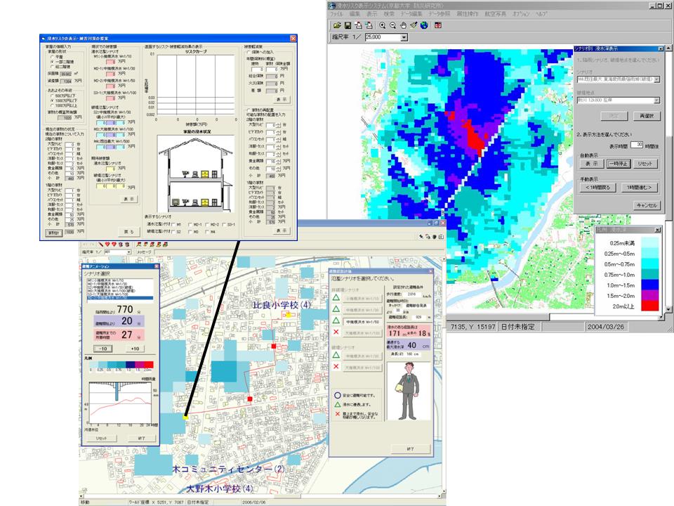Click red 2.0m以上 legend swatch
The width and height of the screenshot is (674, 506).
[x=650, y=306]
